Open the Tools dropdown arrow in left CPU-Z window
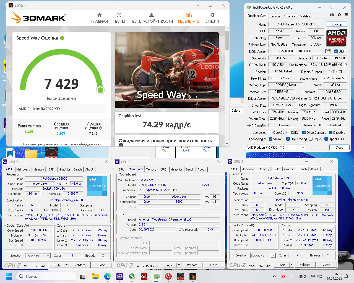 [x=66, y=265]
